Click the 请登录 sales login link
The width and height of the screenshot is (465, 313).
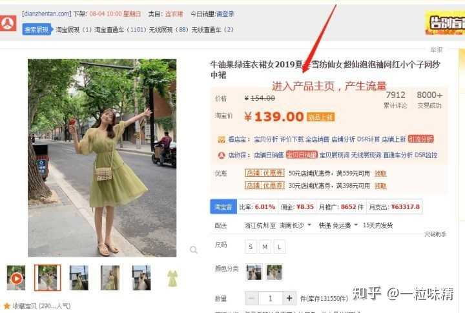[x=225, y=14]
